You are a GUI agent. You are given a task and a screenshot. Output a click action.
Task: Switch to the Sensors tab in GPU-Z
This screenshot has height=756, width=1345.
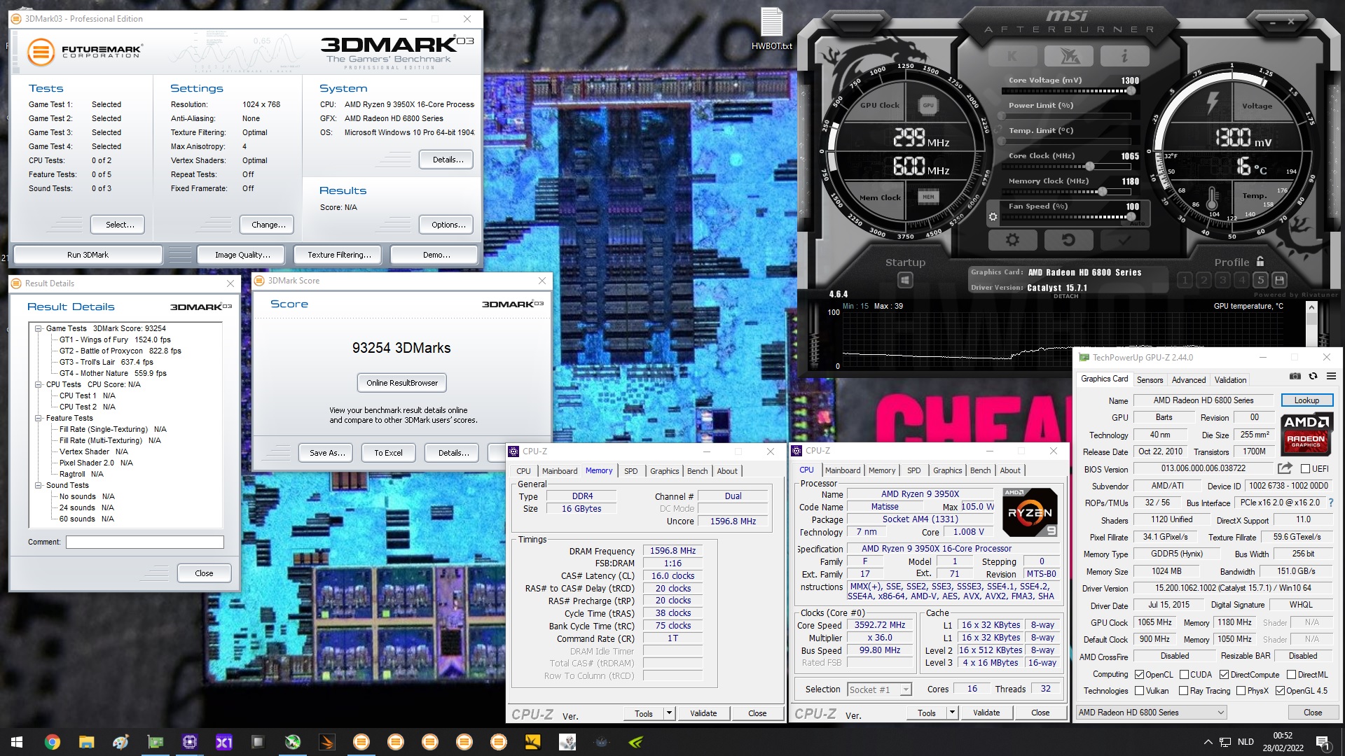(x=1150, y=380)
